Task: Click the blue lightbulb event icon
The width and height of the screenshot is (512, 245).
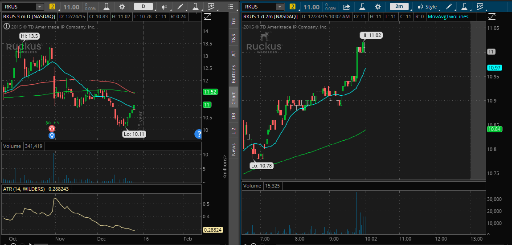Action: pos(52,136)
